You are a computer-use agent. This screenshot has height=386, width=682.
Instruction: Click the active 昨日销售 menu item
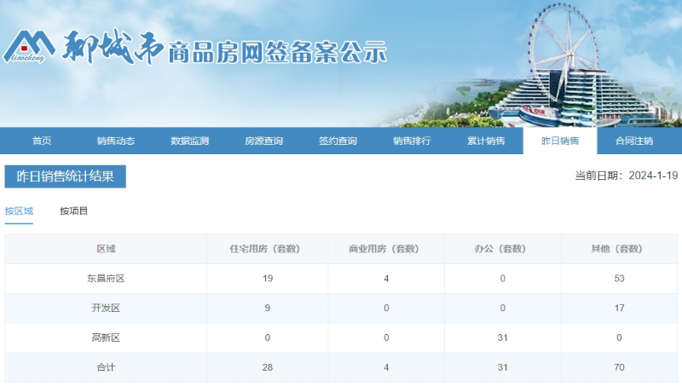click(560, 141)
